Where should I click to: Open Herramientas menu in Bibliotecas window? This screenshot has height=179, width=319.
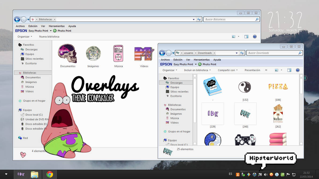56,26
